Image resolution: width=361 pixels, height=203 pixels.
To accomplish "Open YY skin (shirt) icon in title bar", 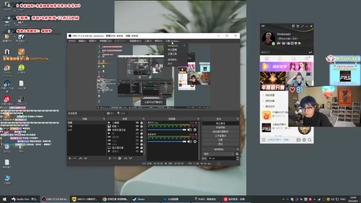I will (x=298, y=26).
